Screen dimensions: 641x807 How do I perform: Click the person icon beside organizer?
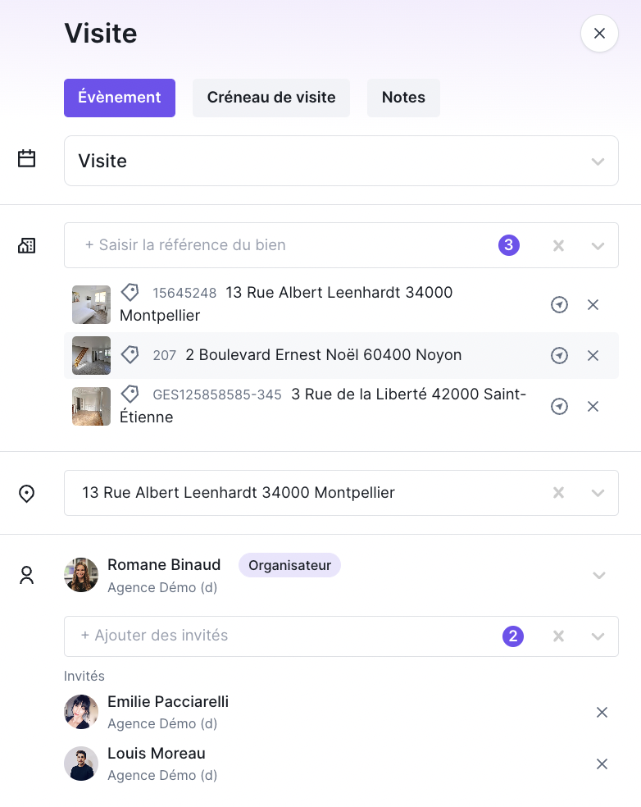click(27, 575)
